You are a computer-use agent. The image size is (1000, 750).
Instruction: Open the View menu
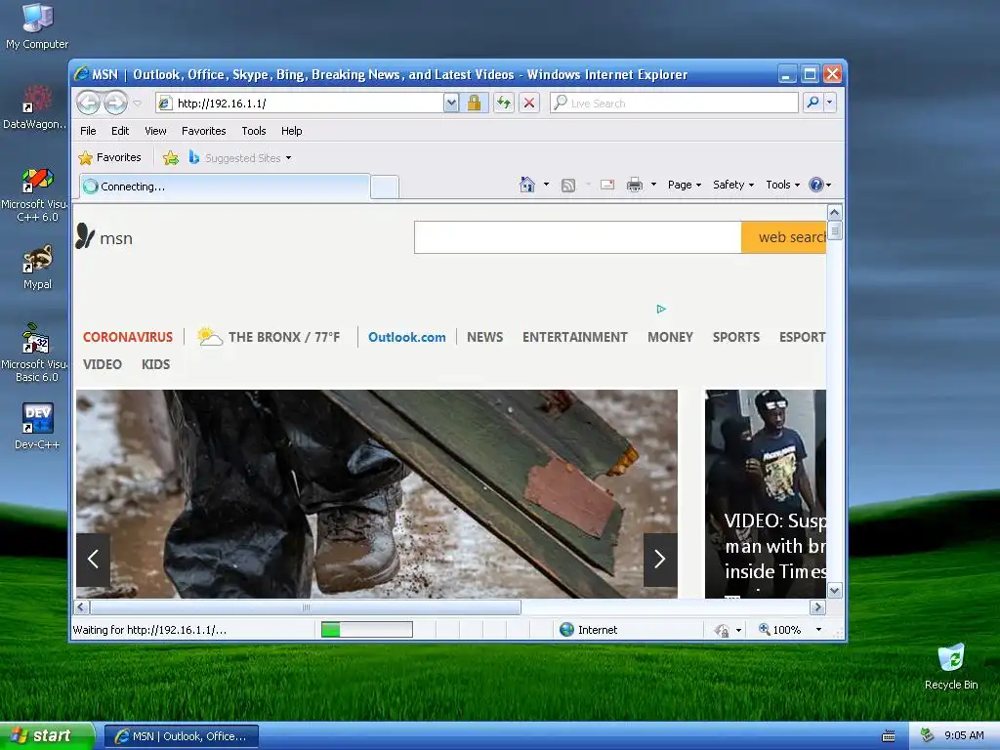point(155,131)
